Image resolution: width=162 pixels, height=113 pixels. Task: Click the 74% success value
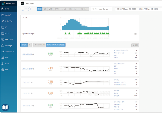pos(51,68)
